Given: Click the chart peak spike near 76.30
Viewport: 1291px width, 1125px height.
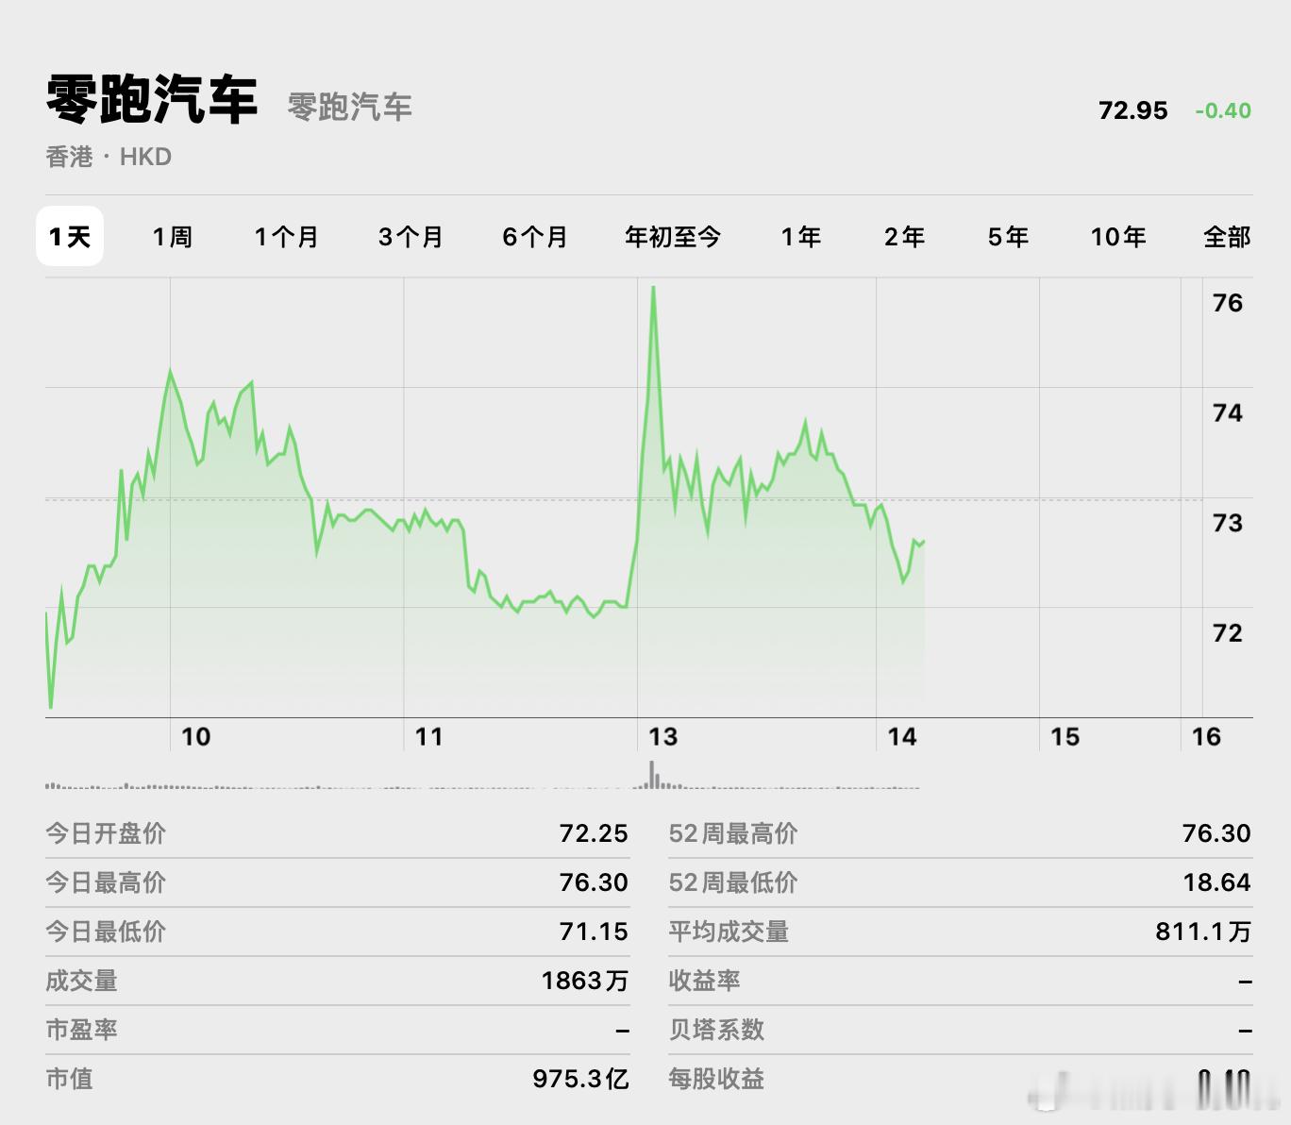Looking at the screenshot, I should click(x=653, y=288).
